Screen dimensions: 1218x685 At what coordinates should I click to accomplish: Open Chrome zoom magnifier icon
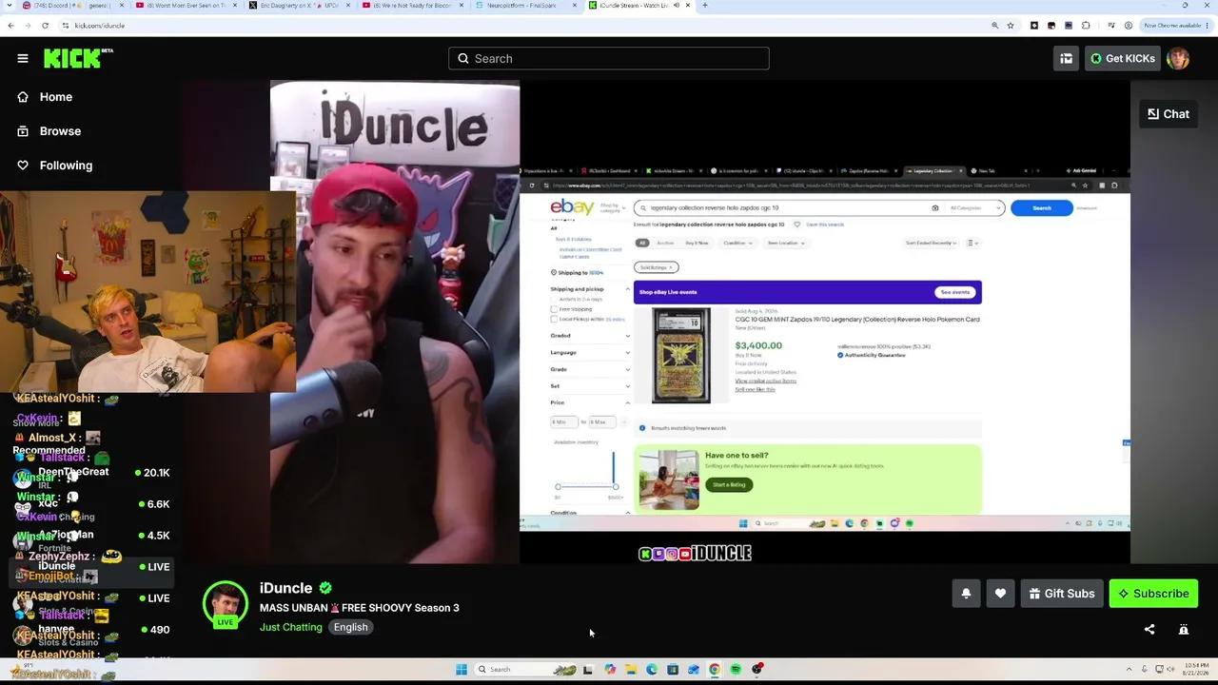coord(994,26)
